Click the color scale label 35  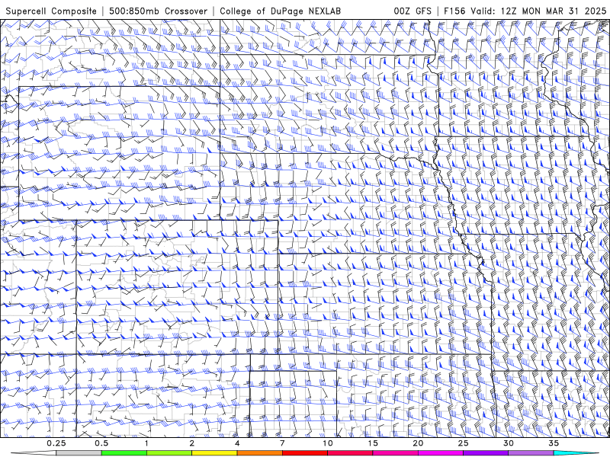coord(554,443)
